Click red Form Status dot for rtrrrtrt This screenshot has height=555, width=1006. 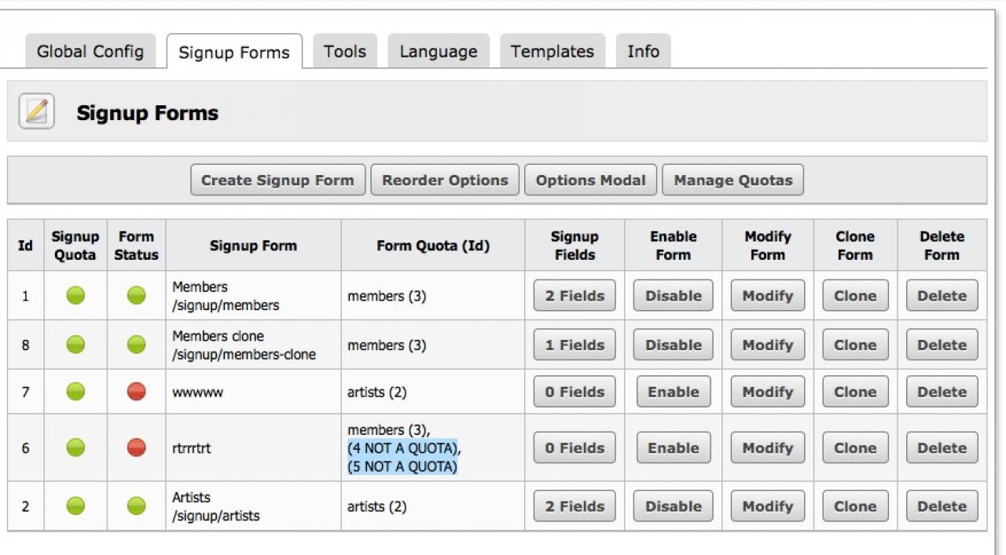tap(137, 448)
